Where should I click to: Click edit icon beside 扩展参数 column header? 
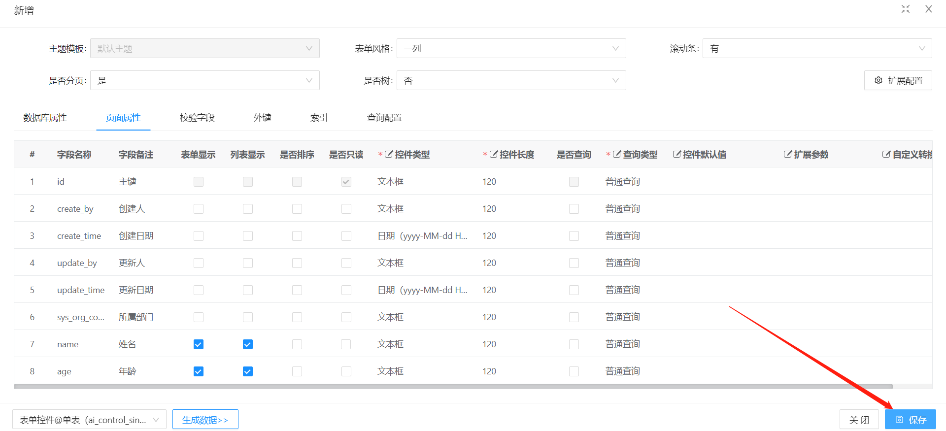788,155
